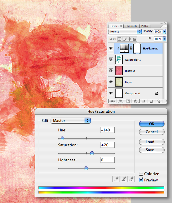Viewport: 172px width, 203px height.
Task: Click the clipping arrow on Hue/Saturation layer
Action: 118,49
